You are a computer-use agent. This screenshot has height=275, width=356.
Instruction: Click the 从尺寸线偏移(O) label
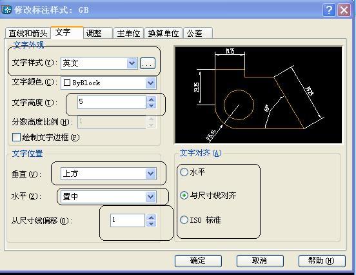(41, 221)
